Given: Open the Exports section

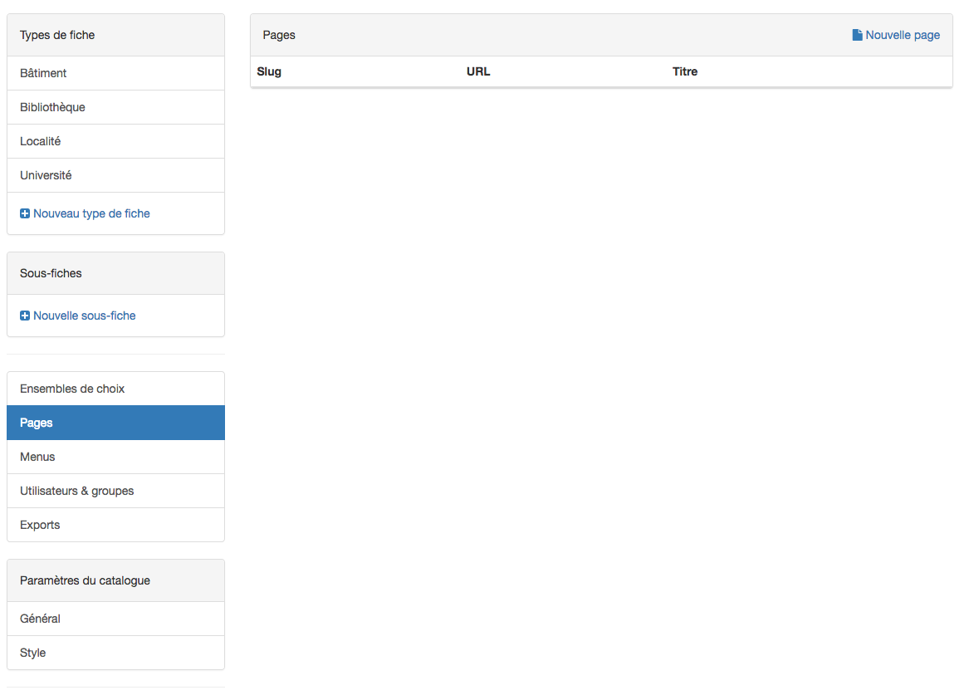Looking at the screenshot, I should 40,525.
